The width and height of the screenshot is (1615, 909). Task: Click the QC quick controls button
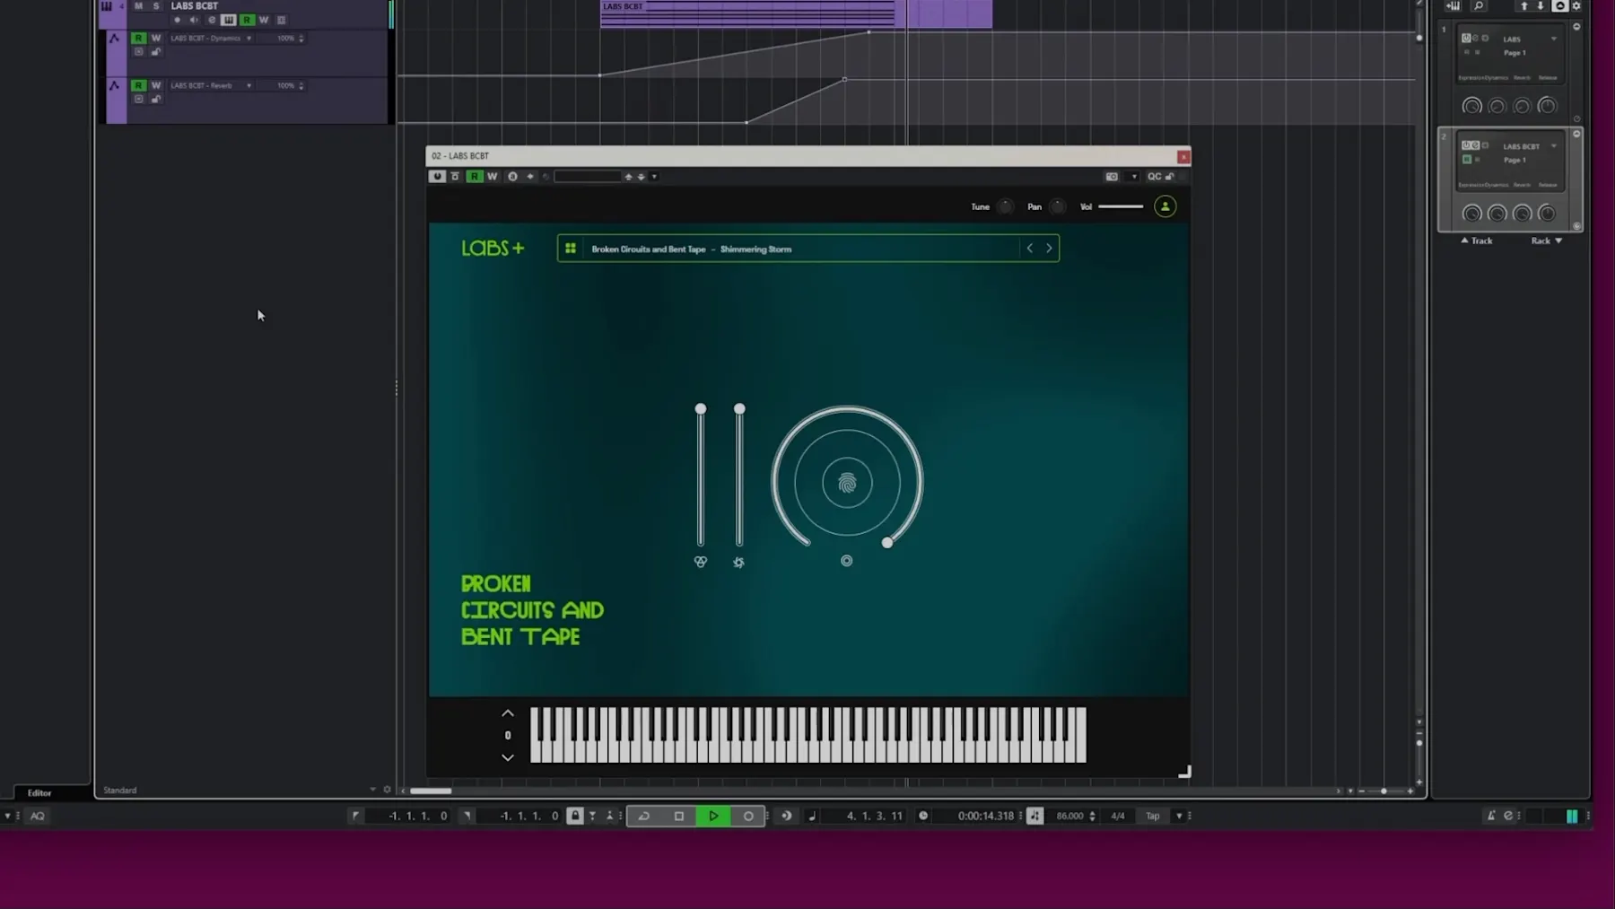pyautogui.click(x=1154, y=177)
